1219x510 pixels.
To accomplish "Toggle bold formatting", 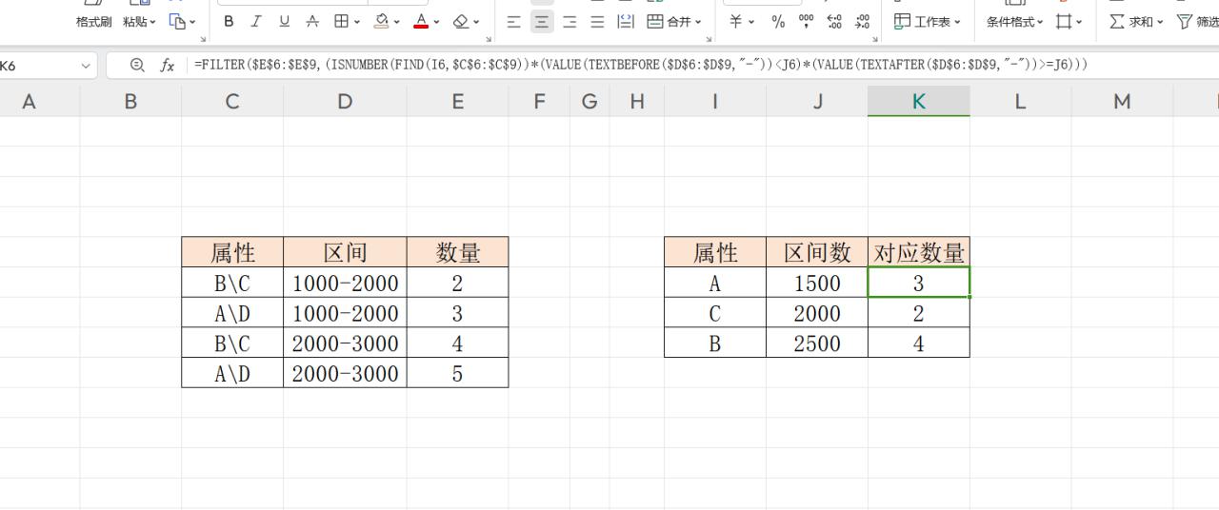I will click(229, 21).
